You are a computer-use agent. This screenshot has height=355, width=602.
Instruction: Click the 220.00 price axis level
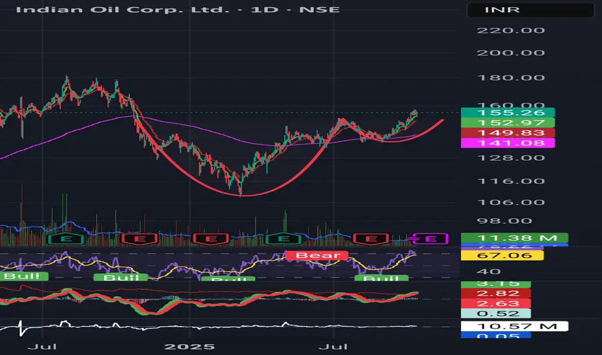[511, 30]
